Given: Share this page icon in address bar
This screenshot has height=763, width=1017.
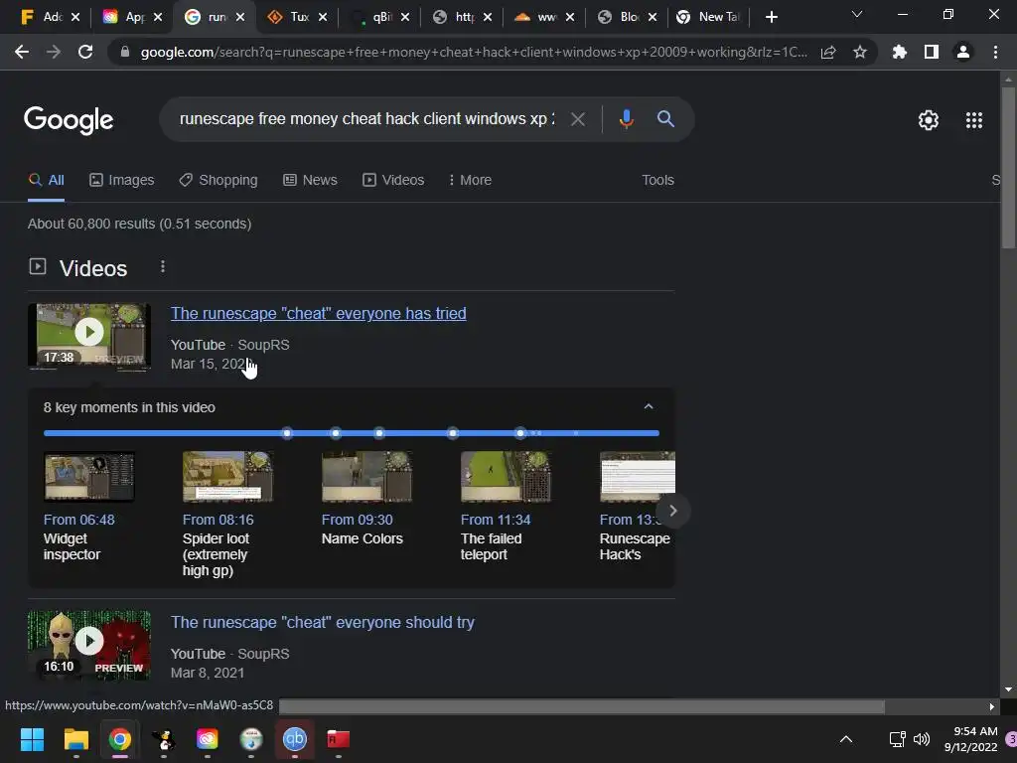Looking at the screenshot, I should 828,52.
